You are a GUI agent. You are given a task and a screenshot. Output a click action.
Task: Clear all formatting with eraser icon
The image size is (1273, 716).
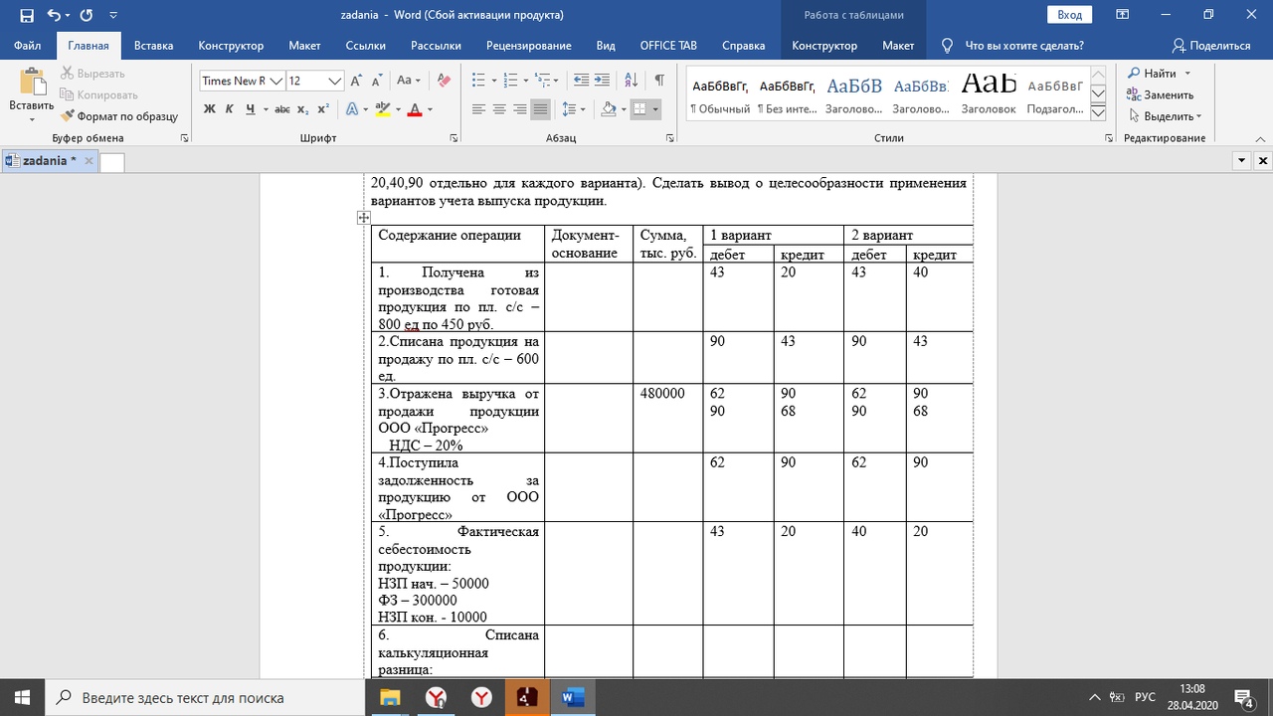444,81
